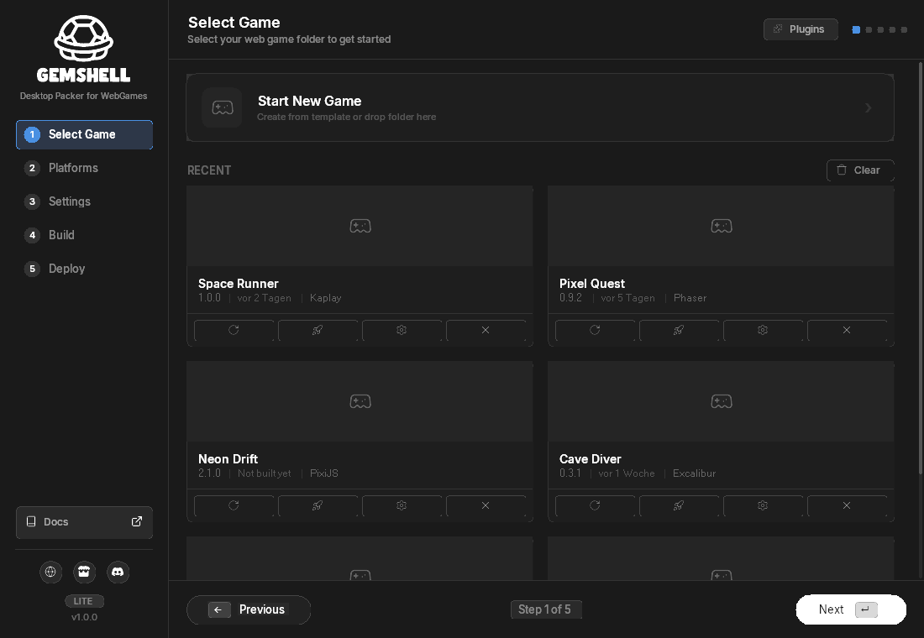Click the Kaplay engine label
Viewport: 924px width, 638px height.
[x=326, y=298]
